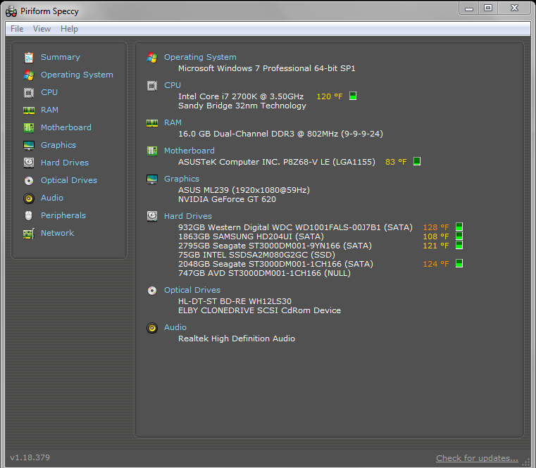Screen dimensions: 536x468
Task: Click the CPU temperature value 120 °F
Action: (x=330, y=96)
